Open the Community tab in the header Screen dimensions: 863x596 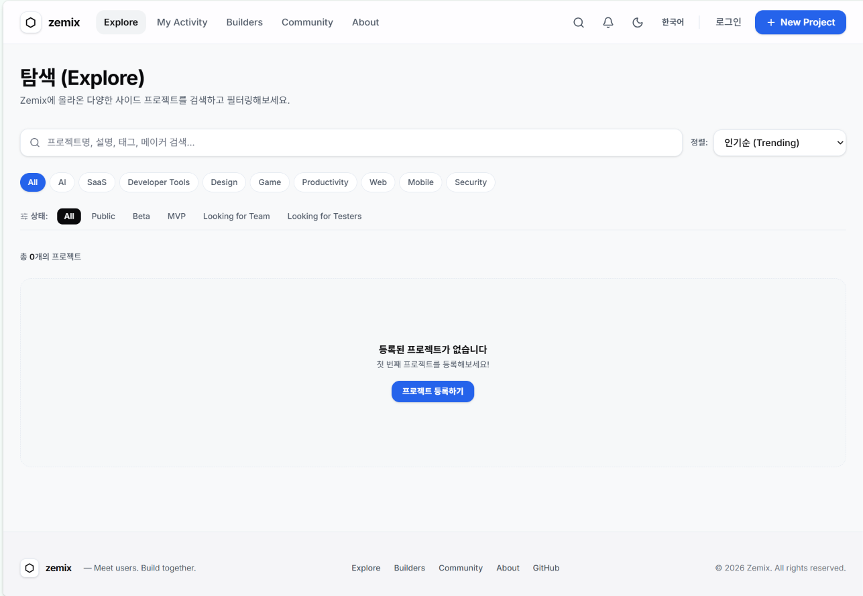(x=307, y=22)
